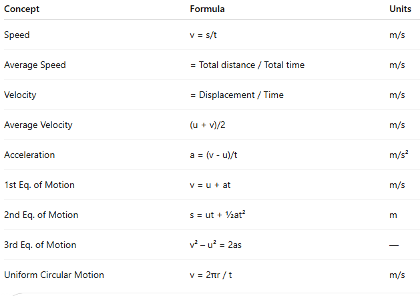Select the Velocity concept cell
Image resolution: width=420 pixels, height=296 pixels.
(x=20, y=95)
